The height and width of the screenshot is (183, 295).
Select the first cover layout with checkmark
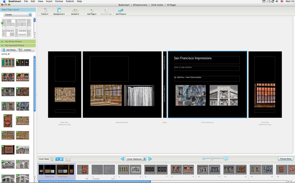coord(8,23)
